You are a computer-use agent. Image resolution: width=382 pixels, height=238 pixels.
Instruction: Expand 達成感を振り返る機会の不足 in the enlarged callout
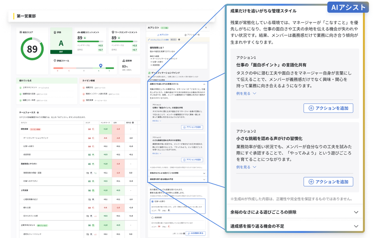(356, 226)
